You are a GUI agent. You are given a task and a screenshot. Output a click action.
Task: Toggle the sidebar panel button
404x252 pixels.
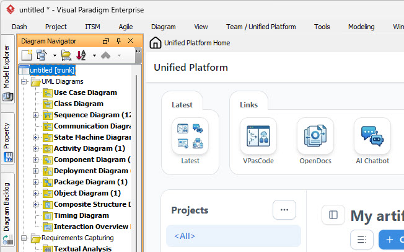pos(333,215)
